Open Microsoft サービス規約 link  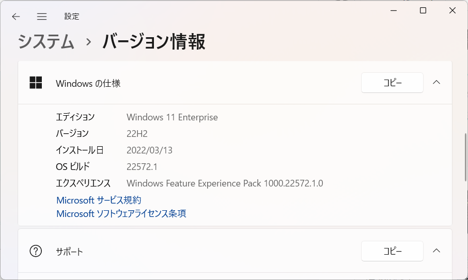99,200
